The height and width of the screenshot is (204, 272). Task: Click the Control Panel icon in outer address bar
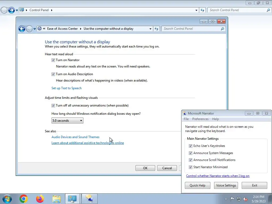(x=22, y=10)
